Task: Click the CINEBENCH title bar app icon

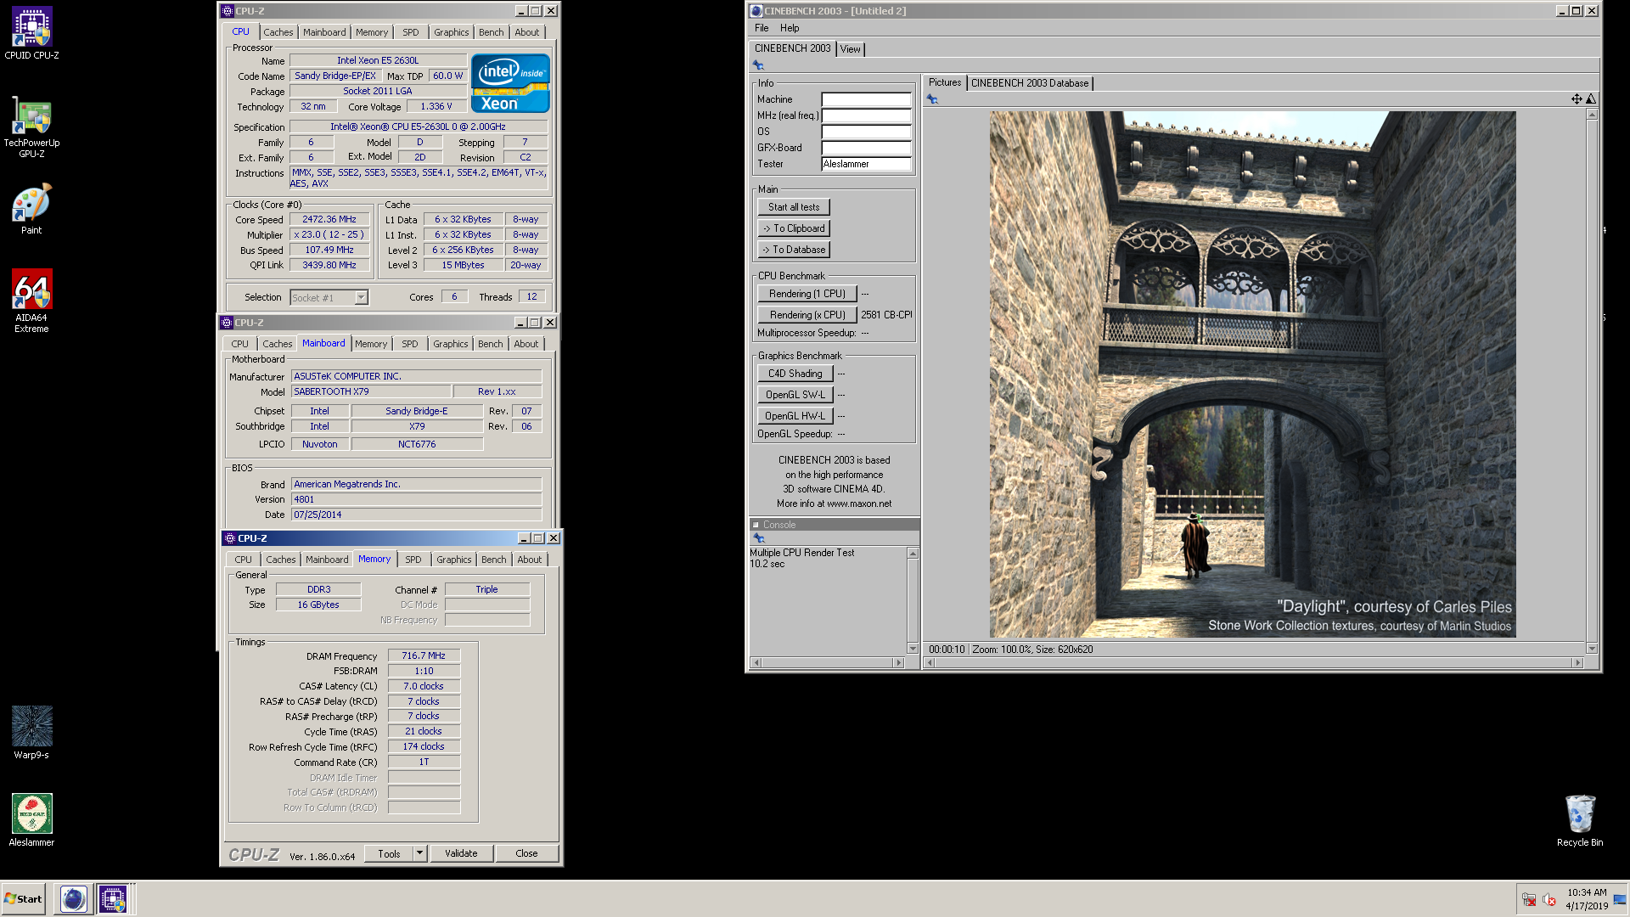Action: [756, 11]
